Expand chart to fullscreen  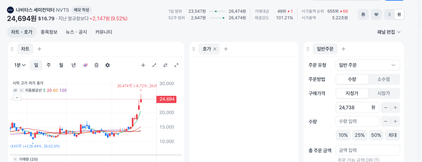click(x=176, y=65)
